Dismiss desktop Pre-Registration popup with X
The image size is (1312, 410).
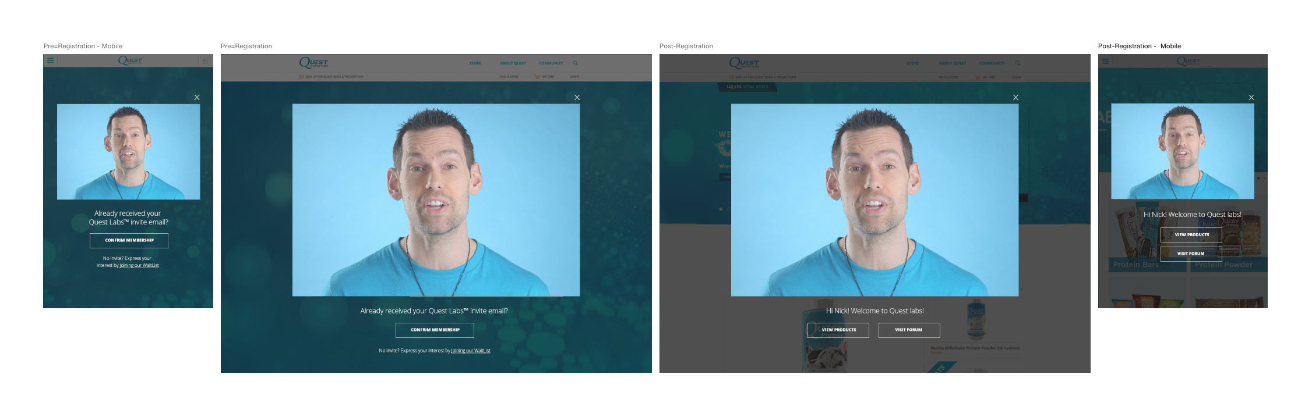tap(577, 98)
